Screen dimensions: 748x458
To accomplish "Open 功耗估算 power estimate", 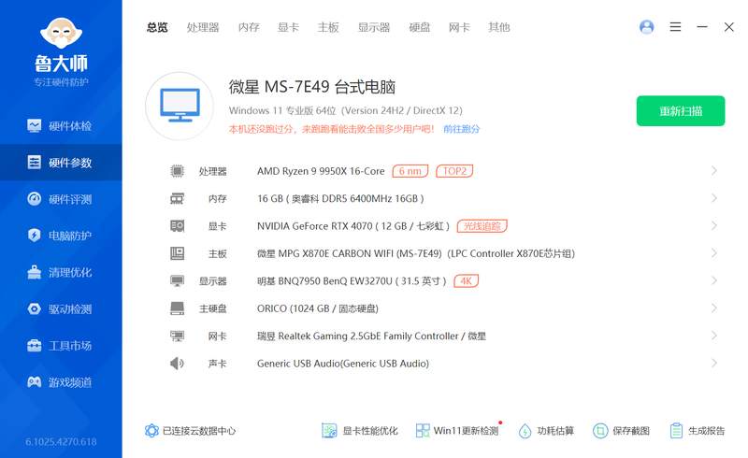I will [x=546, y=431].
